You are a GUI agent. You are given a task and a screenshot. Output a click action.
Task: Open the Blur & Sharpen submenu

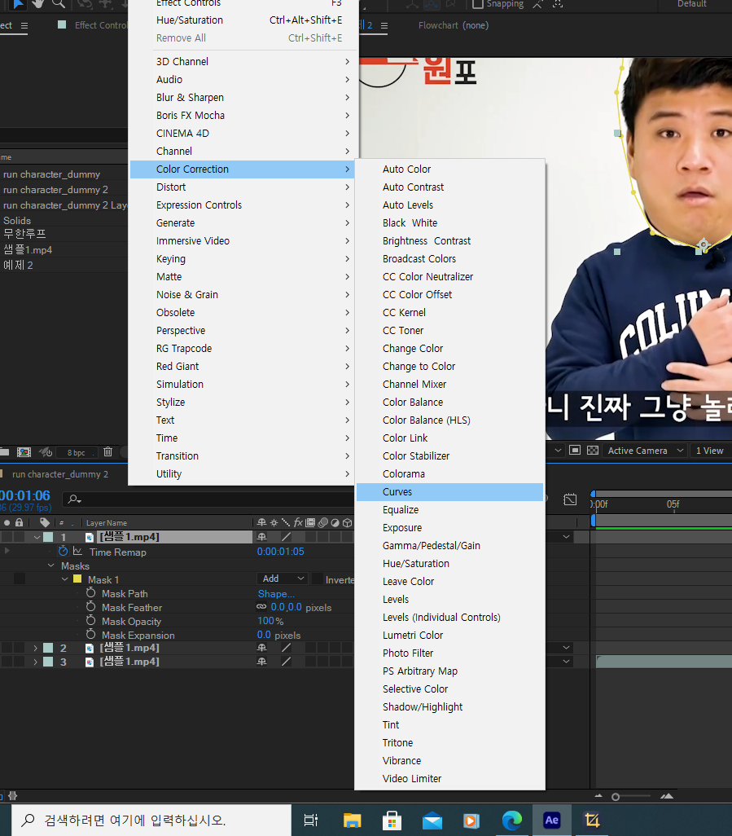pyautogui.click(x=243, y=98)
